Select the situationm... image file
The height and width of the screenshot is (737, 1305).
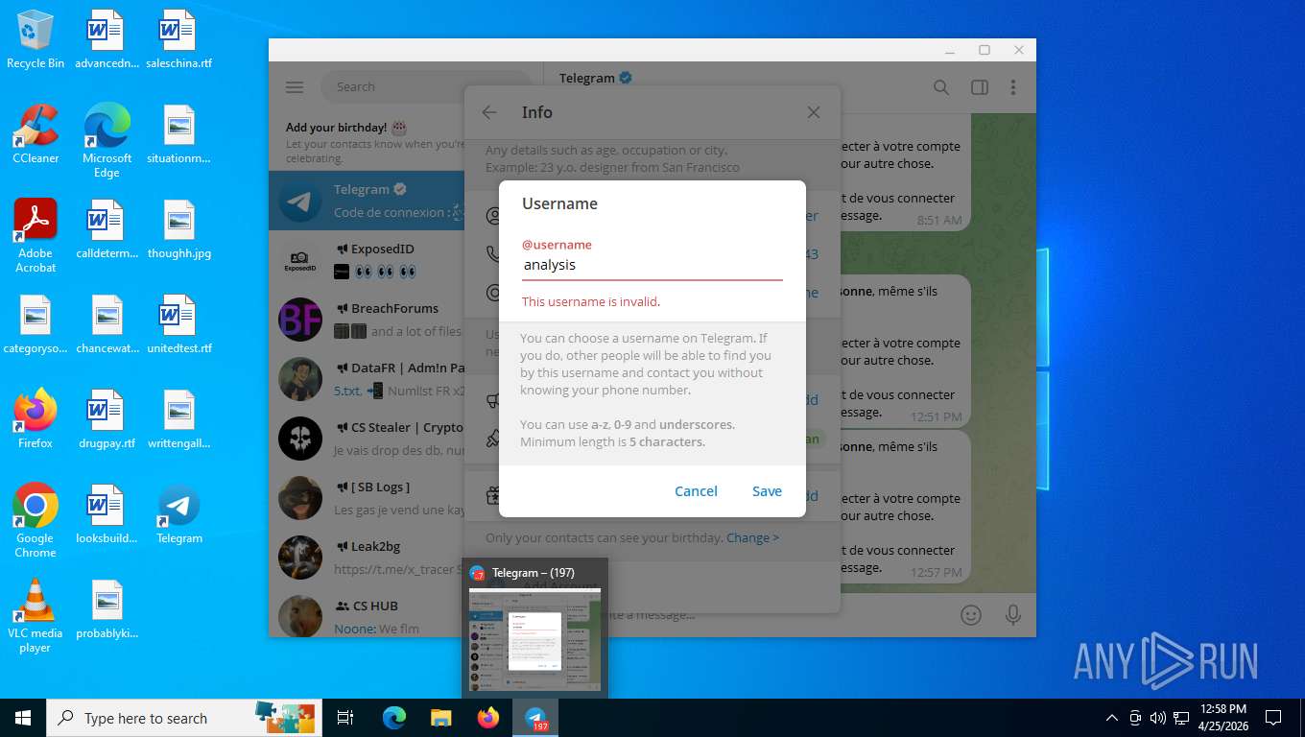tap(179, 134)
